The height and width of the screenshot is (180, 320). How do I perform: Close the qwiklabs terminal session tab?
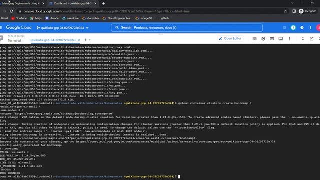tap(79, 40)
